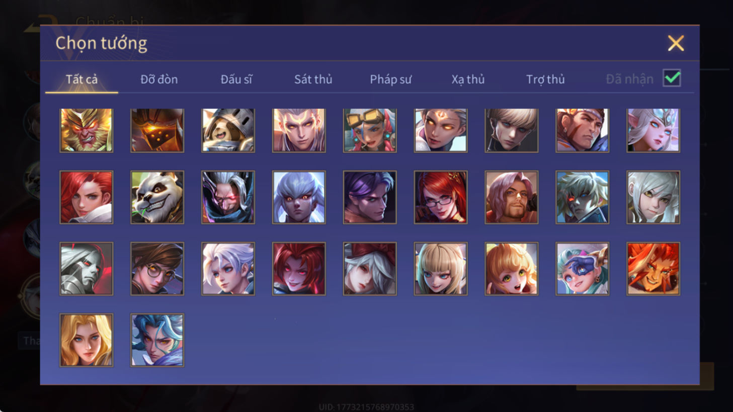Pick the brown-haired hero with round glasses
The width and height of the screenshot is (733, 412).
click(x=157, y=268)
